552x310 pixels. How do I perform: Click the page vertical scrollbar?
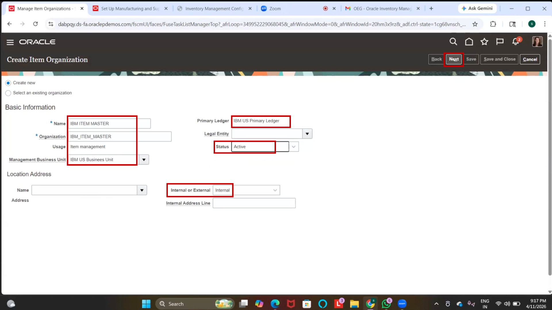click(x=550, y=157)
